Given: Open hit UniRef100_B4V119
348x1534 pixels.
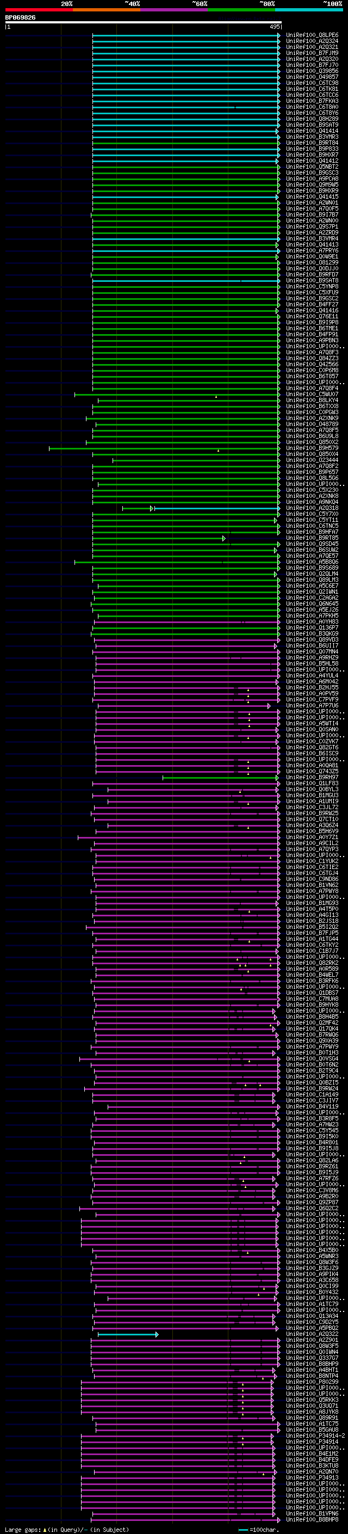Looking at the screenshot, I should (x=312, y=1106).
